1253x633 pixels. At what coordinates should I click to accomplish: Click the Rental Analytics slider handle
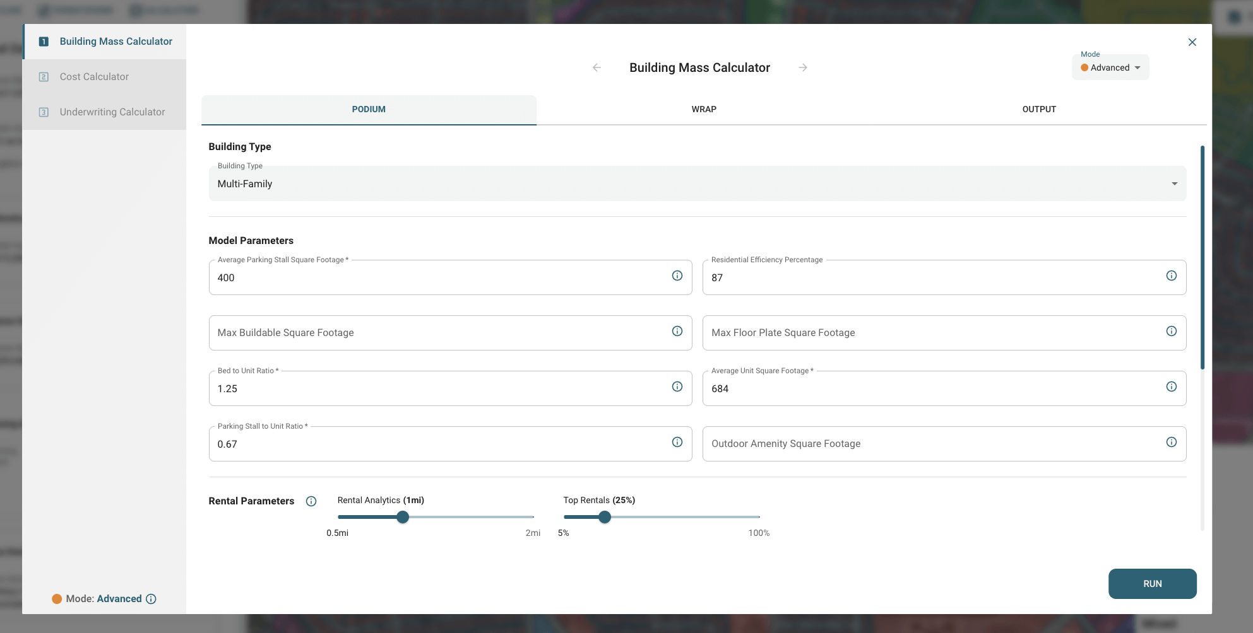(403, 517)
